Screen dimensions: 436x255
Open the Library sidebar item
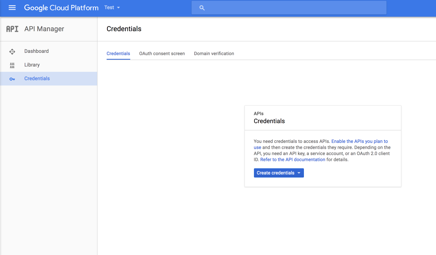click(49, 65)
